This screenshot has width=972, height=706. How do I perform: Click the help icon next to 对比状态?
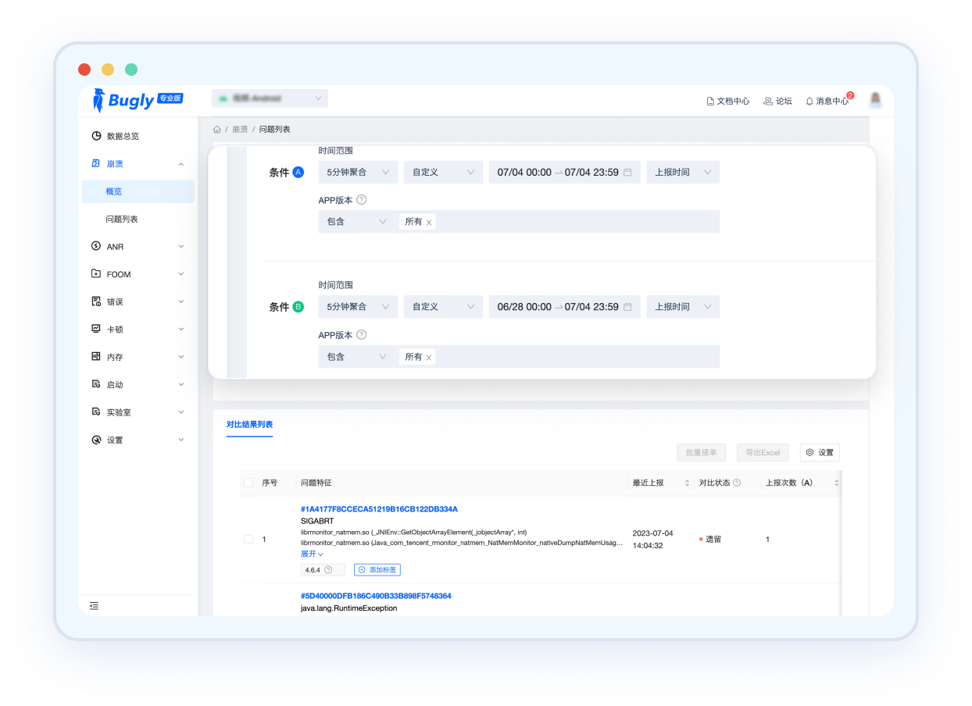tap(737, 483)
